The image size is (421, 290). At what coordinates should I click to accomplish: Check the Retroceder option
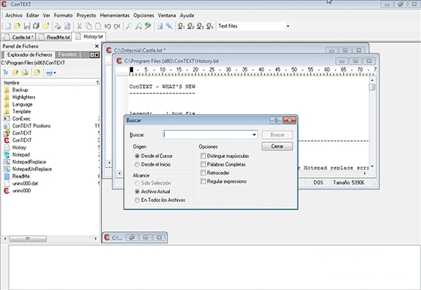click(203, 173)
